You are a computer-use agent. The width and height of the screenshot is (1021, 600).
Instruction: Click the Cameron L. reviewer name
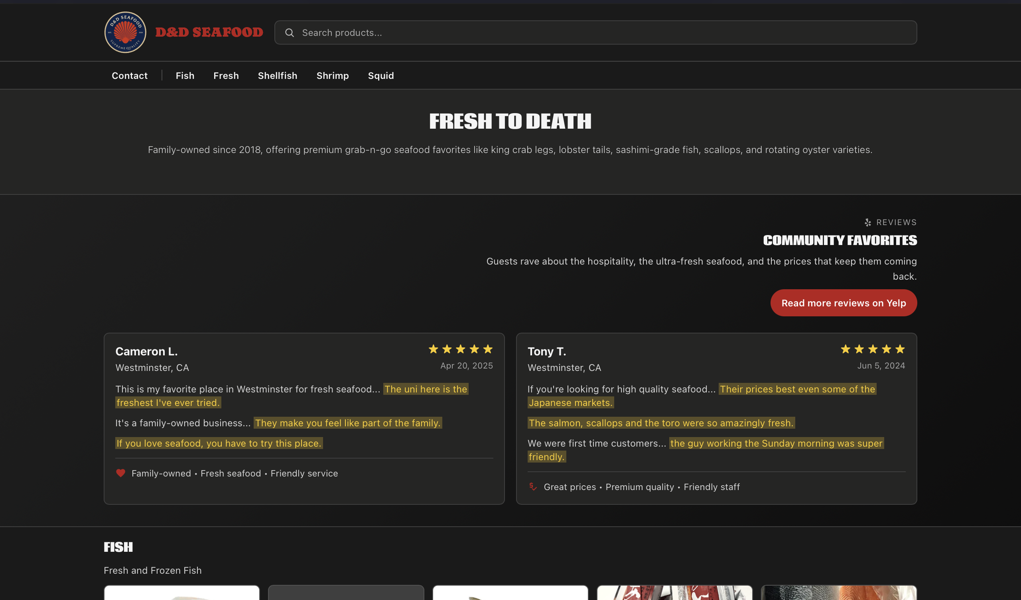tap(146, 351)
